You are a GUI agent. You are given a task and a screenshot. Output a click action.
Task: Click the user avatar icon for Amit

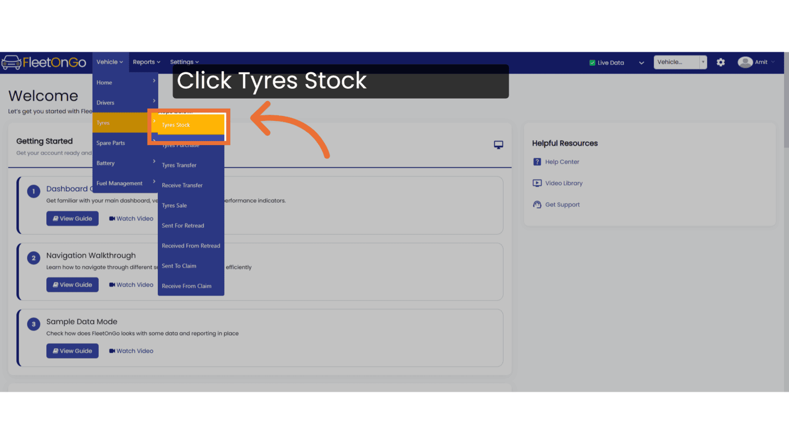pos(745,62)
